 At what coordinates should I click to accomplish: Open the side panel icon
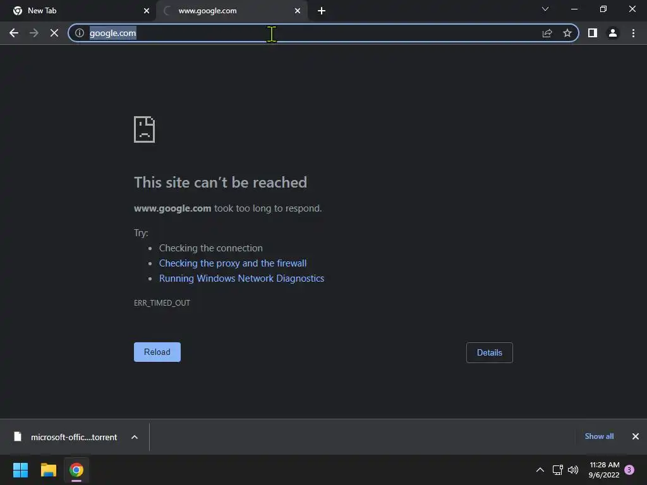coord(593,33)
